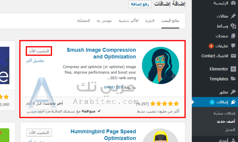
Task: Click the appearance brush icon beside مظهر
Action: (x=233, y=92)
